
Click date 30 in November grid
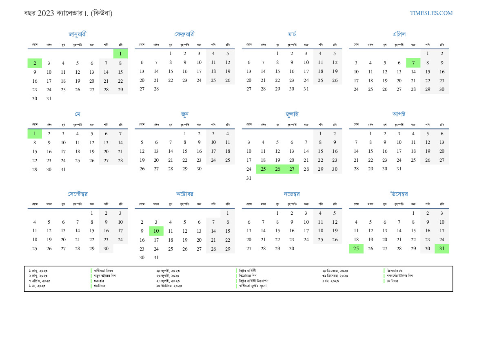292,249
